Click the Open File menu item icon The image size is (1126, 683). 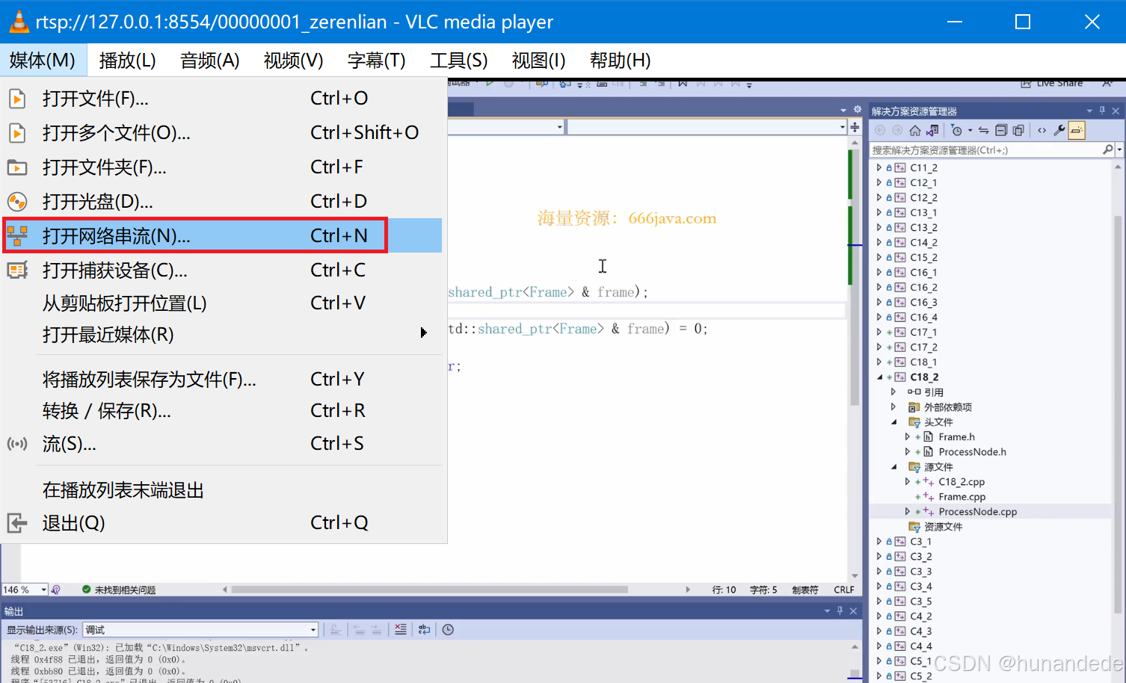[17, 99]
